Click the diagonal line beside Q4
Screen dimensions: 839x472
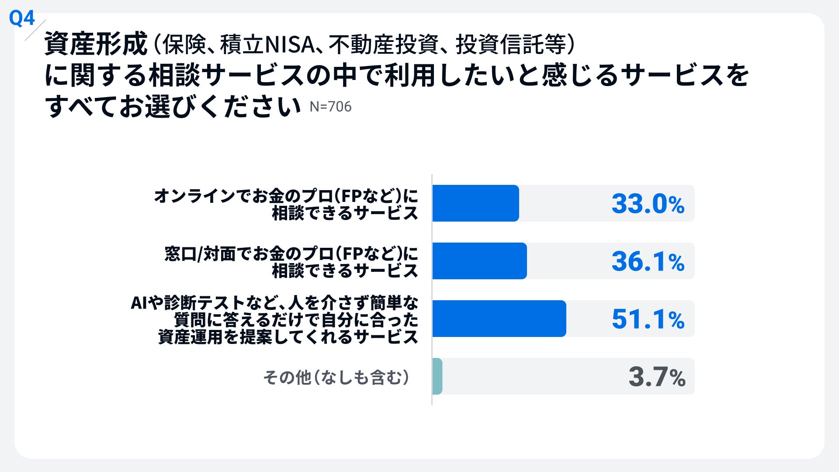[35, 30]
